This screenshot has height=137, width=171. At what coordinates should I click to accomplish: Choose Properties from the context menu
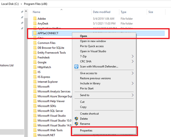86,130
